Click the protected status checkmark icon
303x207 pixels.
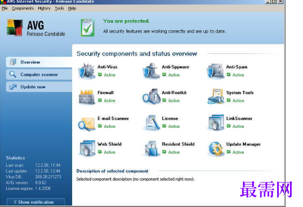tap(87, 27)
